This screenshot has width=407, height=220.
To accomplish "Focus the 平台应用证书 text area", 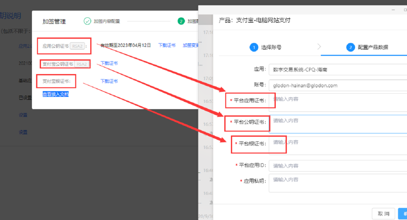I will (x=338, y=103).
